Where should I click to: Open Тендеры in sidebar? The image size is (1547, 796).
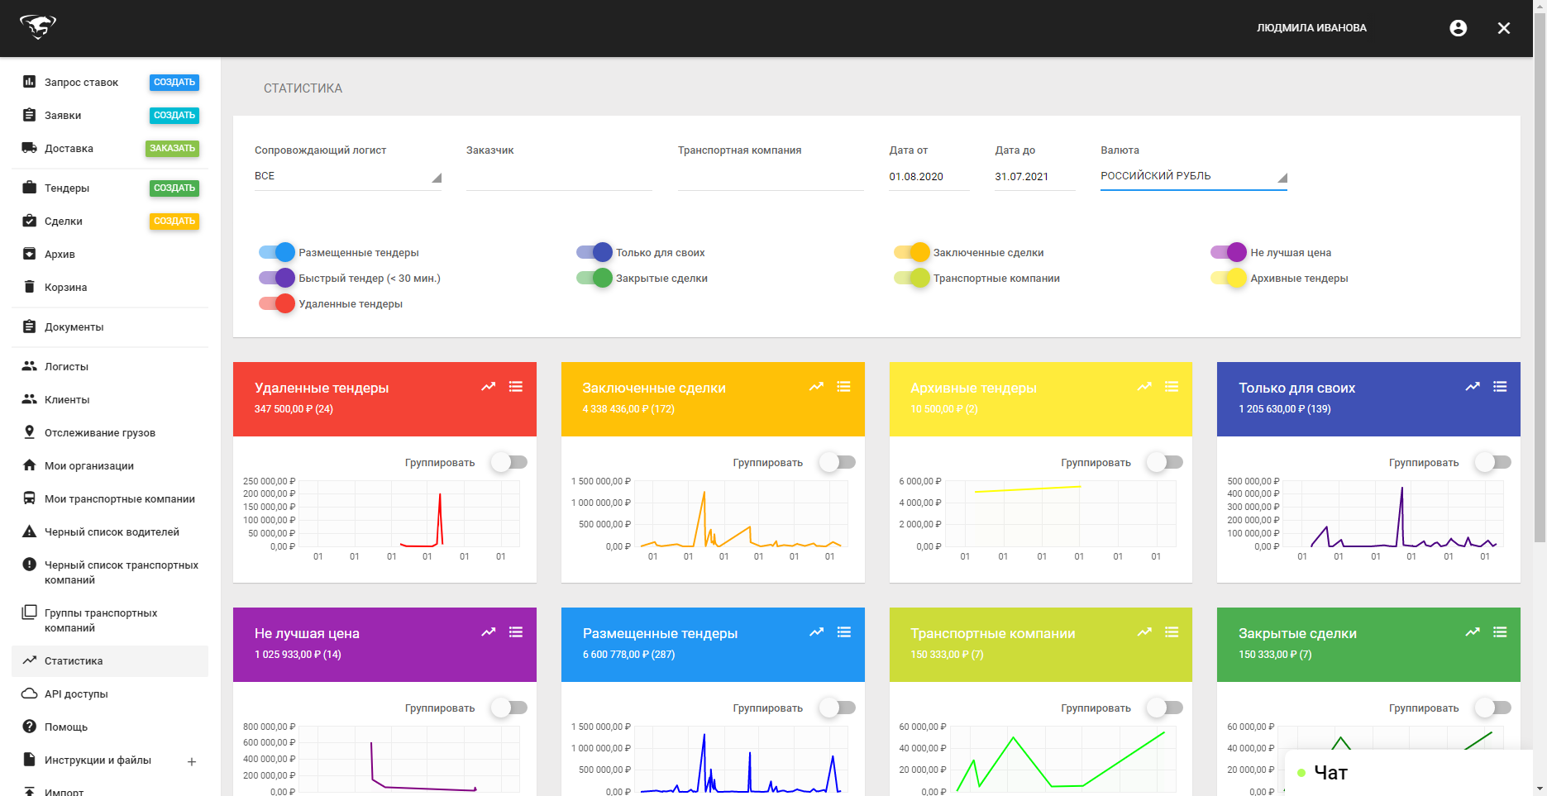[67, 188]
